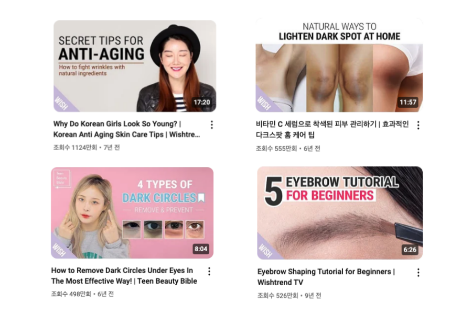This screenshot has width=472, height=314.
Task: Click the 11:57 duration badge
Action: tap(408, 102)
